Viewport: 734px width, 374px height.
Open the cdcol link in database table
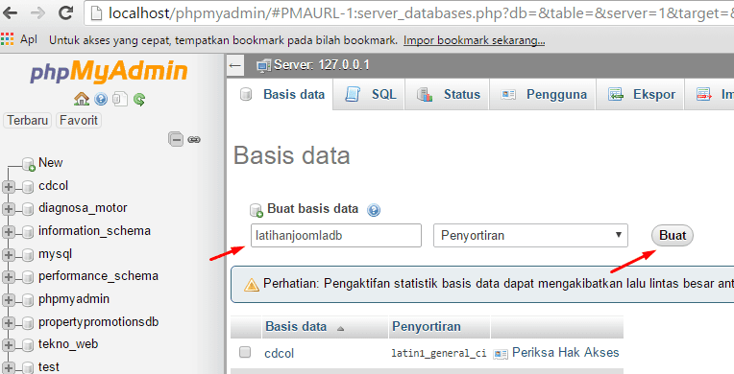pyautogui.click(x=279, y=354)
